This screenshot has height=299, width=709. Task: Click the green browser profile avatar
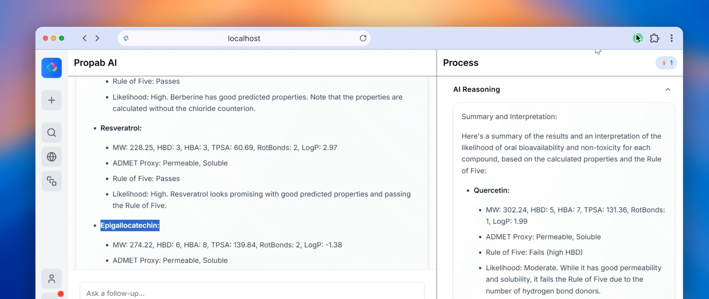tap(637, 38)
